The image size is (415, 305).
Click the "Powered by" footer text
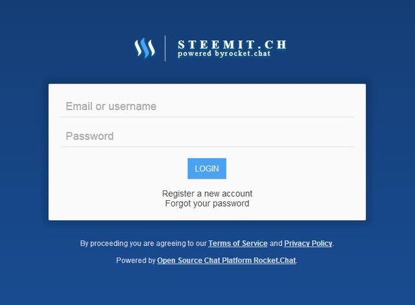tap(136, 260)
